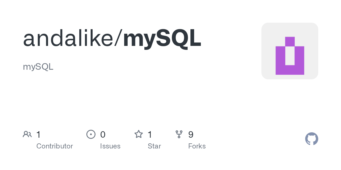Click the issues count number 0
The image size is (341, 170).
click(x=103, y=135)
